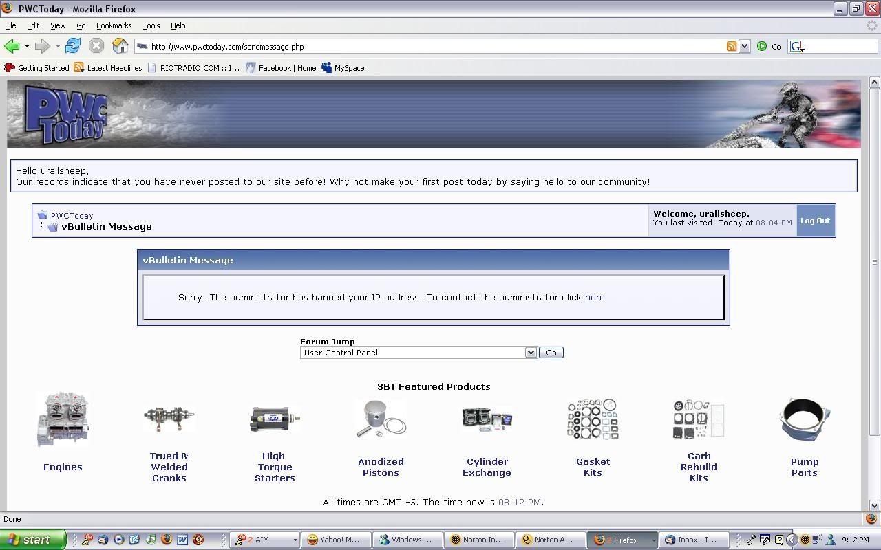This screenshot has height=550, width=881.
Task: Click the Windows Start button
Action: 33,540
